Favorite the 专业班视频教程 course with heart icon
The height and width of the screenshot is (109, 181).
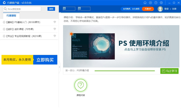pos(55,36)
